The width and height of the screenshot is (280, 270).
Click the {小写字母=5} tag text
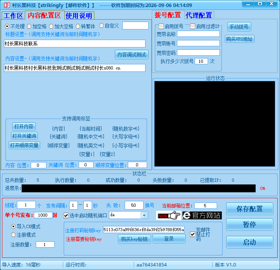126,146
